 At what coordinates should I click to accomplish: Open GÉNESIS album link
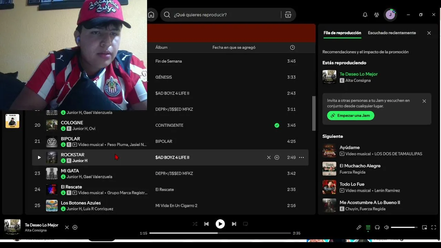coord(164,77)
